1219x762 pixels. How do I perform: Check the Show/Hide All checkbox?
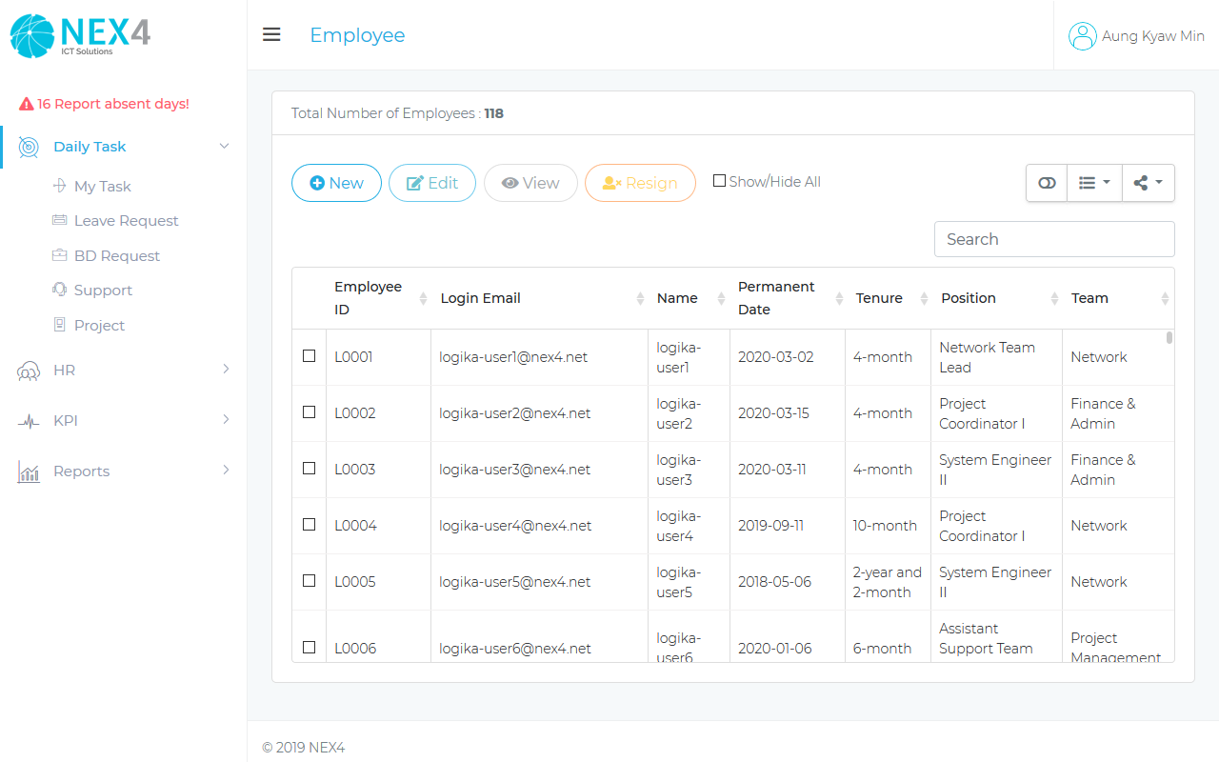point(719,181)
